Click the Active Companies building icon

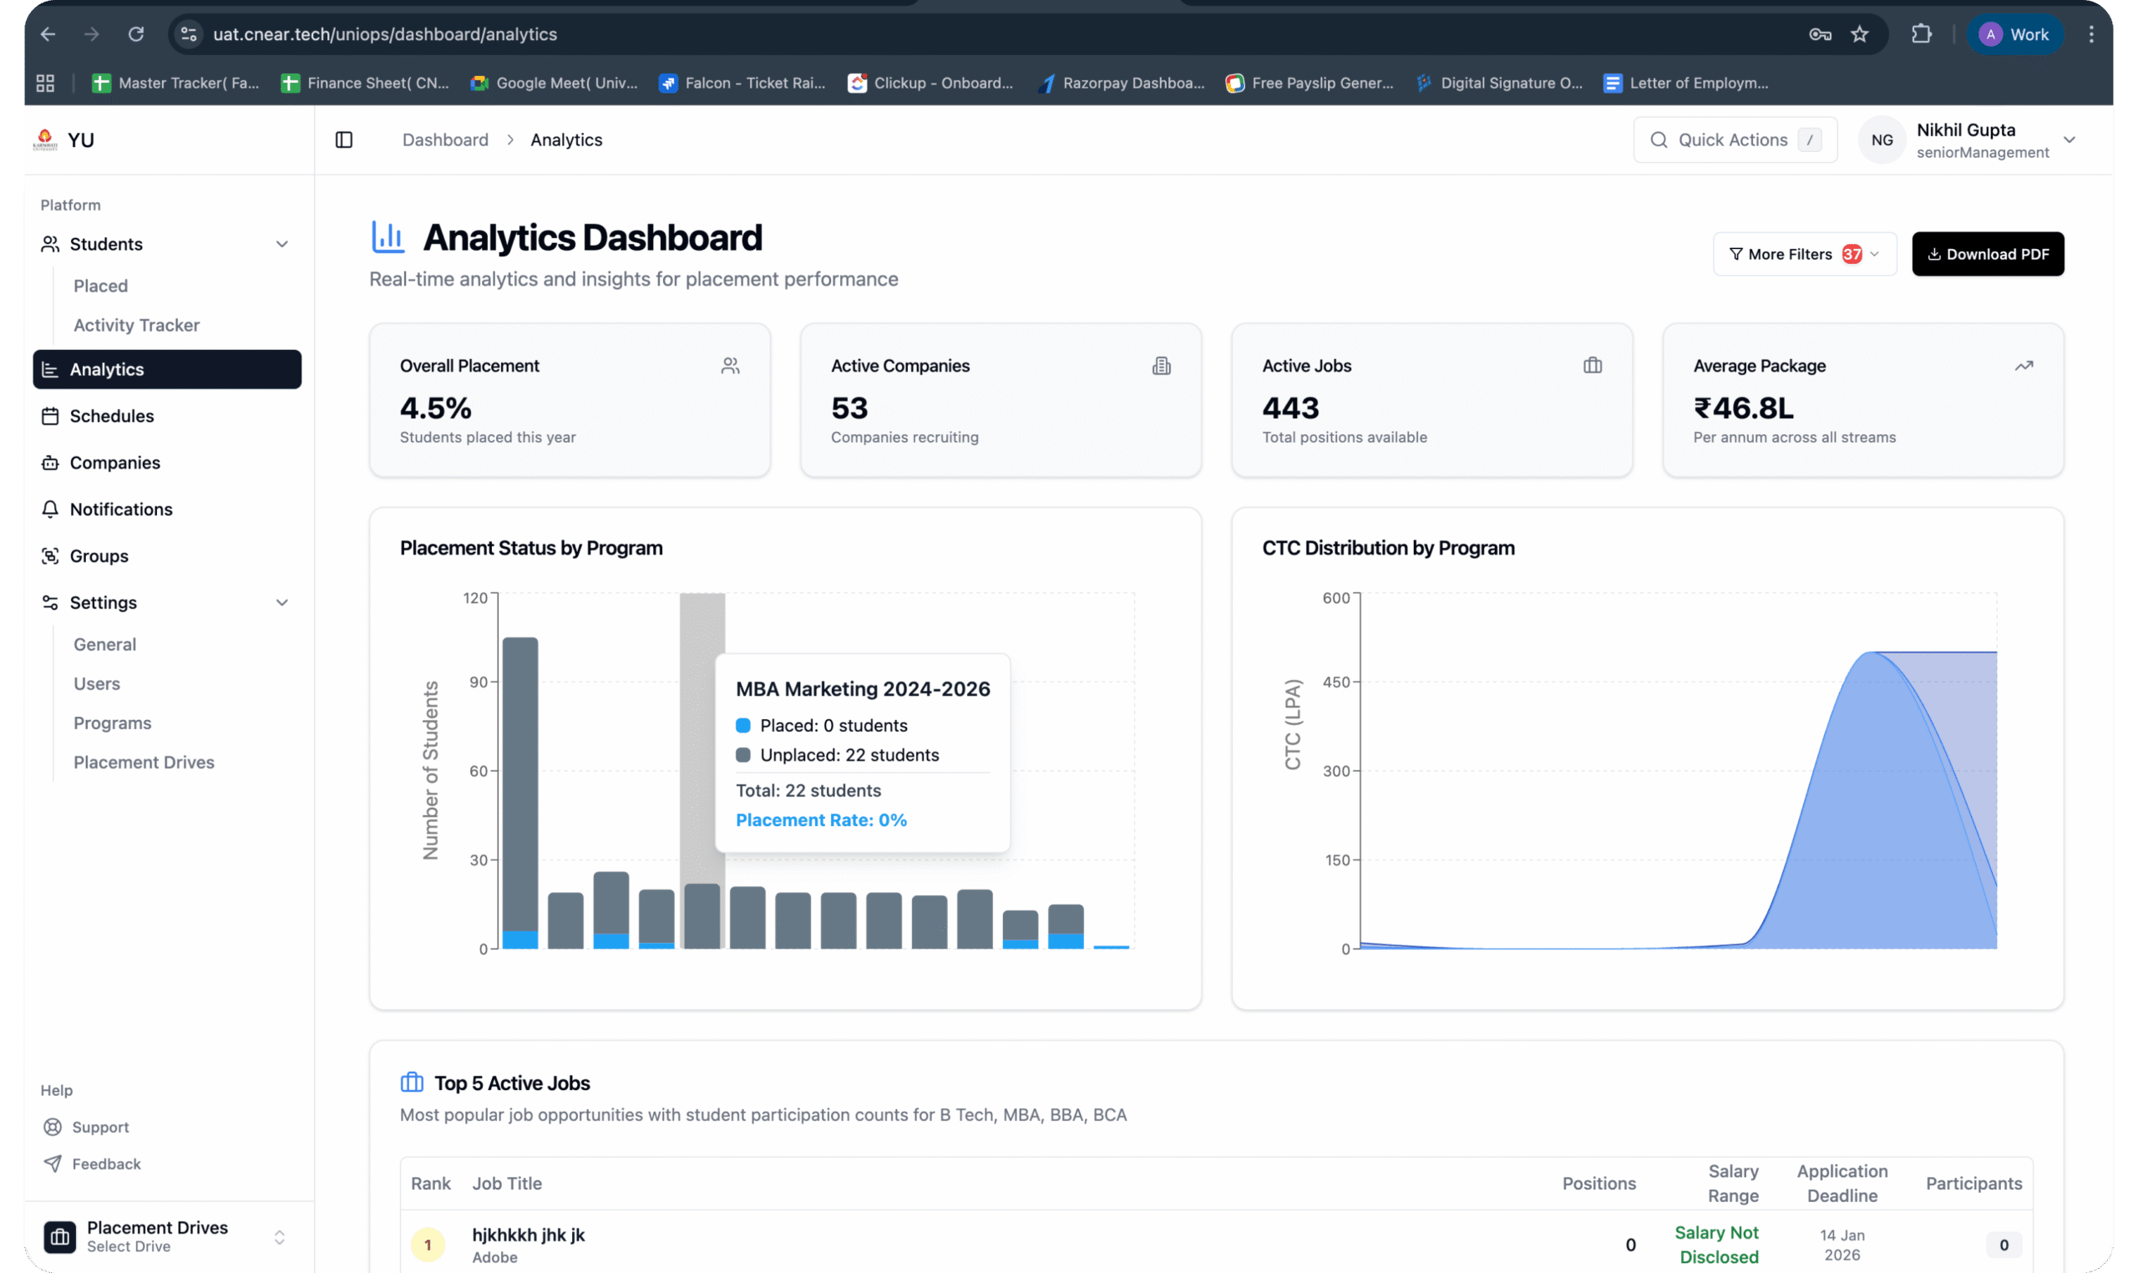[x=1161, y=367]
